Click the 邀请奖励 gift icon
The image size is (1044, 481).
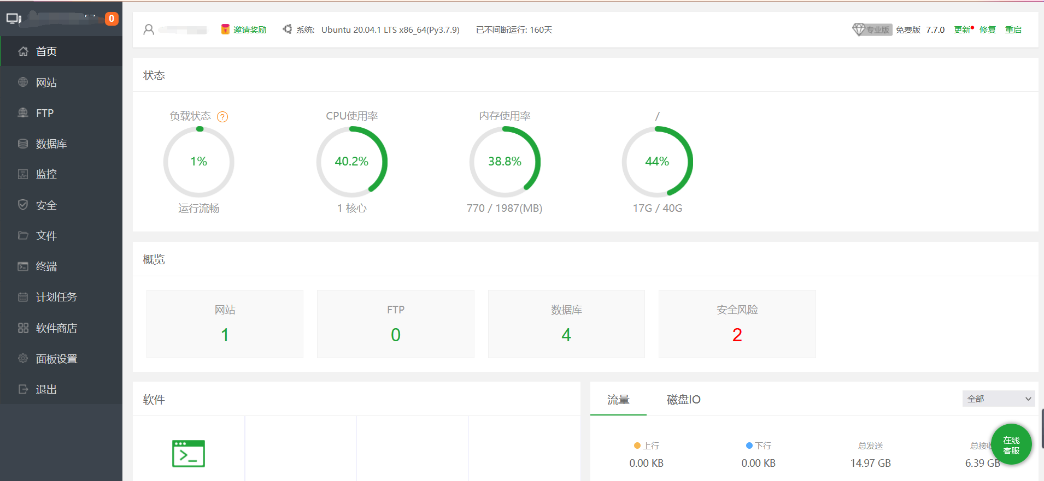point(225,29)
